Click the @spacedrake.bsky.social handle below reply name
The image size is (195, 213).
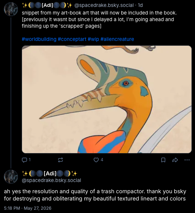point(52,180)
